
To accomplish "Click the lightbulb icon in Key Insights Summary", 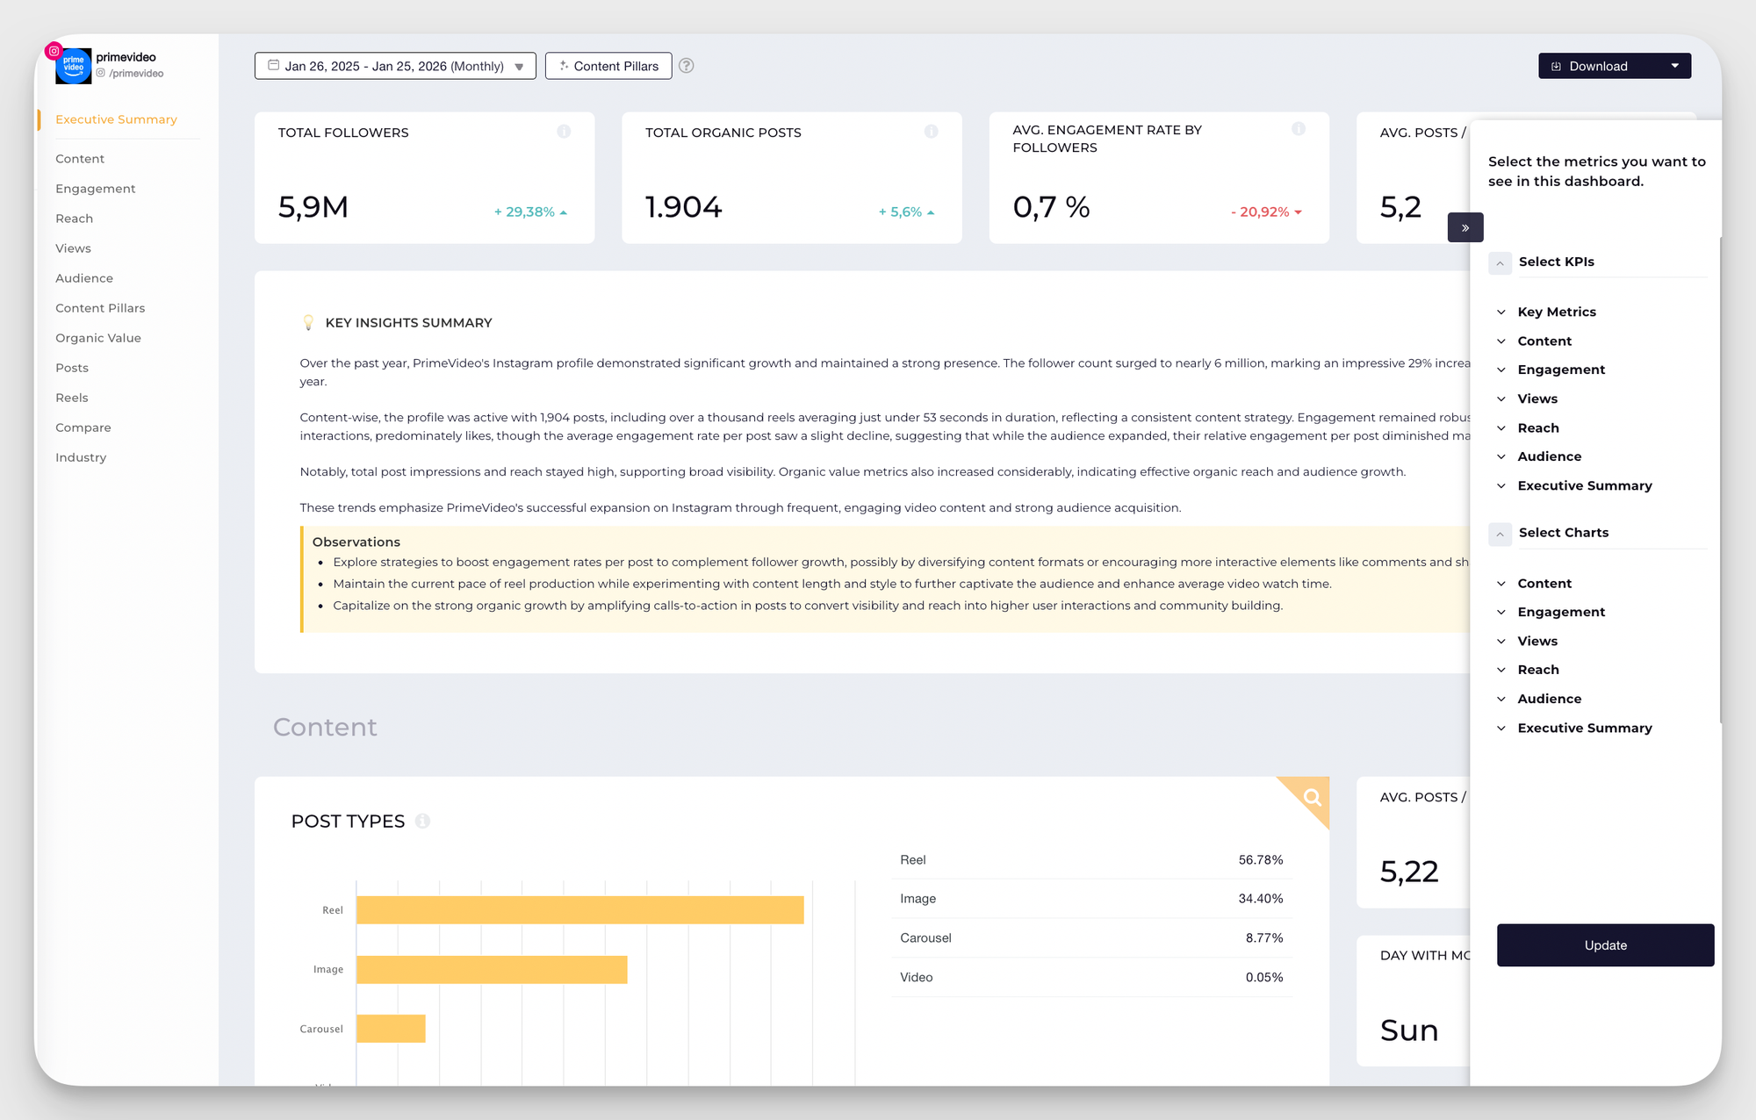I will click(308, 322).
